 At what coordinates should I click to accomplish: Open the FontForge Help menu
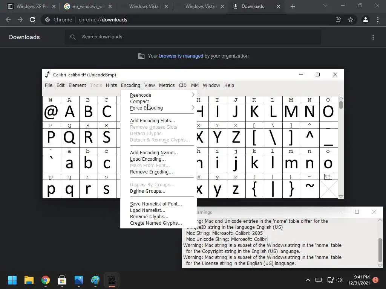pos(229,85)
